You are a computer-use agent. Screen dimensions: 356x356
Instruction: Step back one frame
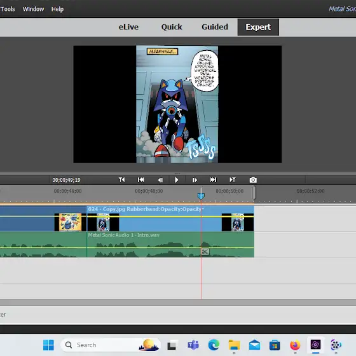tap(160, 180)
